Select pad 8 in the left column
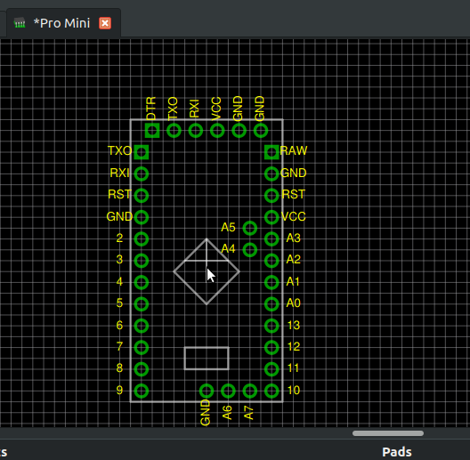470x460 pixels. click(142, 369)
